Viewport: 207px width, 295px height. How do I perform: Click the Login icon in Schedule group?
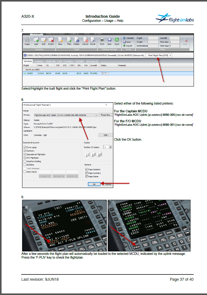pyautogui.click(x=27, y=40)
